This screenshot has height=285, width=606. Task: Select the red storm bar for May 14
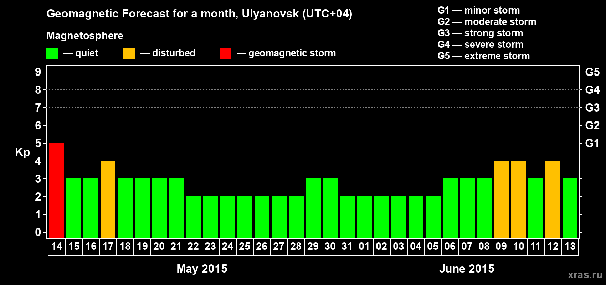pos(57,190)
